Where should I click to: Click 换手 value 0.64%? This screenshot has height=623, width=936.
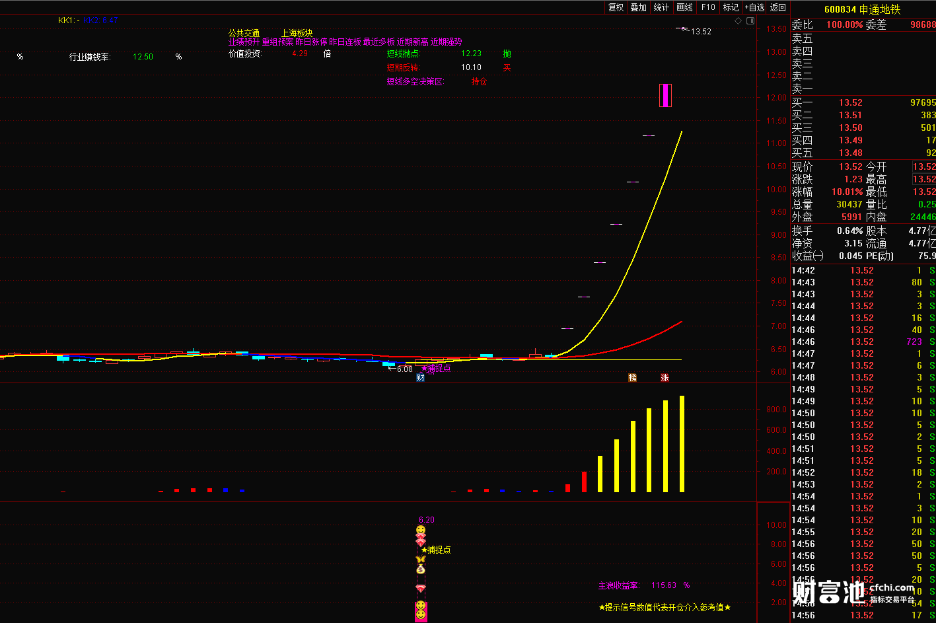[850, 231]
